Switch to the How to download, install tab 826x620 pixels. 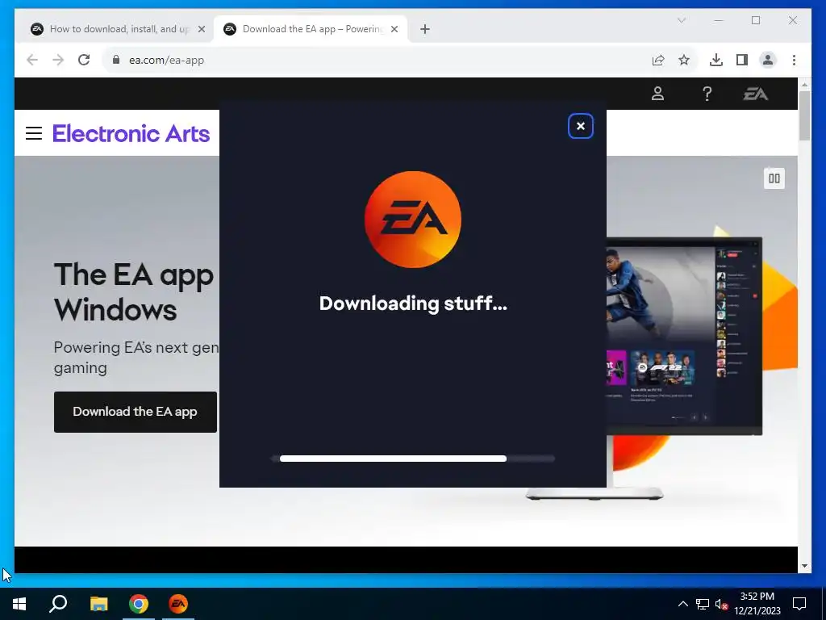tap(118, 29)
